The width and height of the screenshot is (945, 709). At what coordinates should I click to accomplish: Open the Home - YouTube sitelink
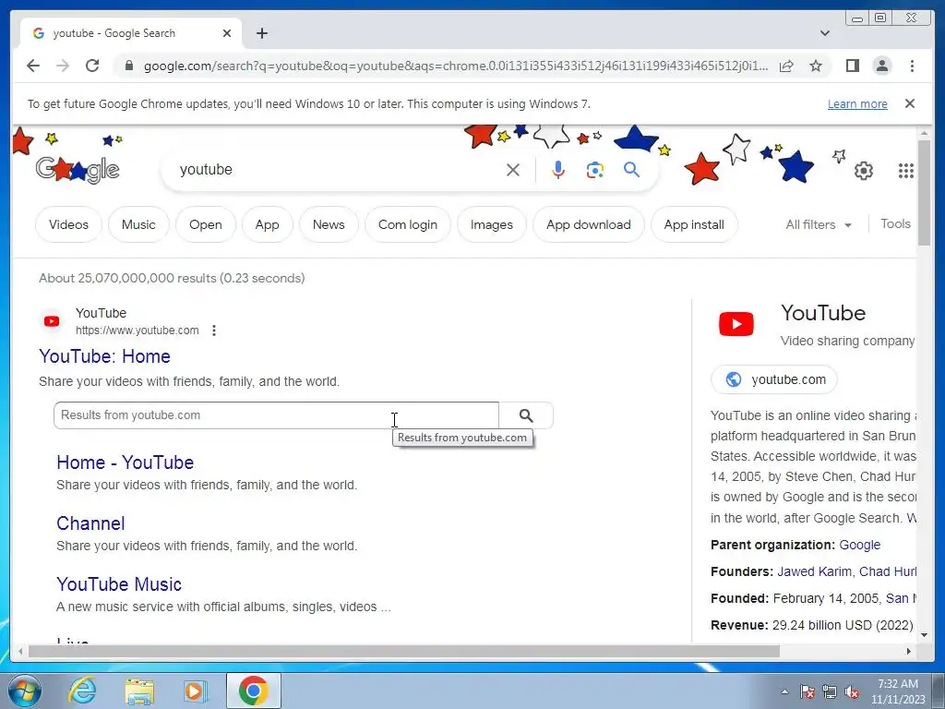coord(126,463)
